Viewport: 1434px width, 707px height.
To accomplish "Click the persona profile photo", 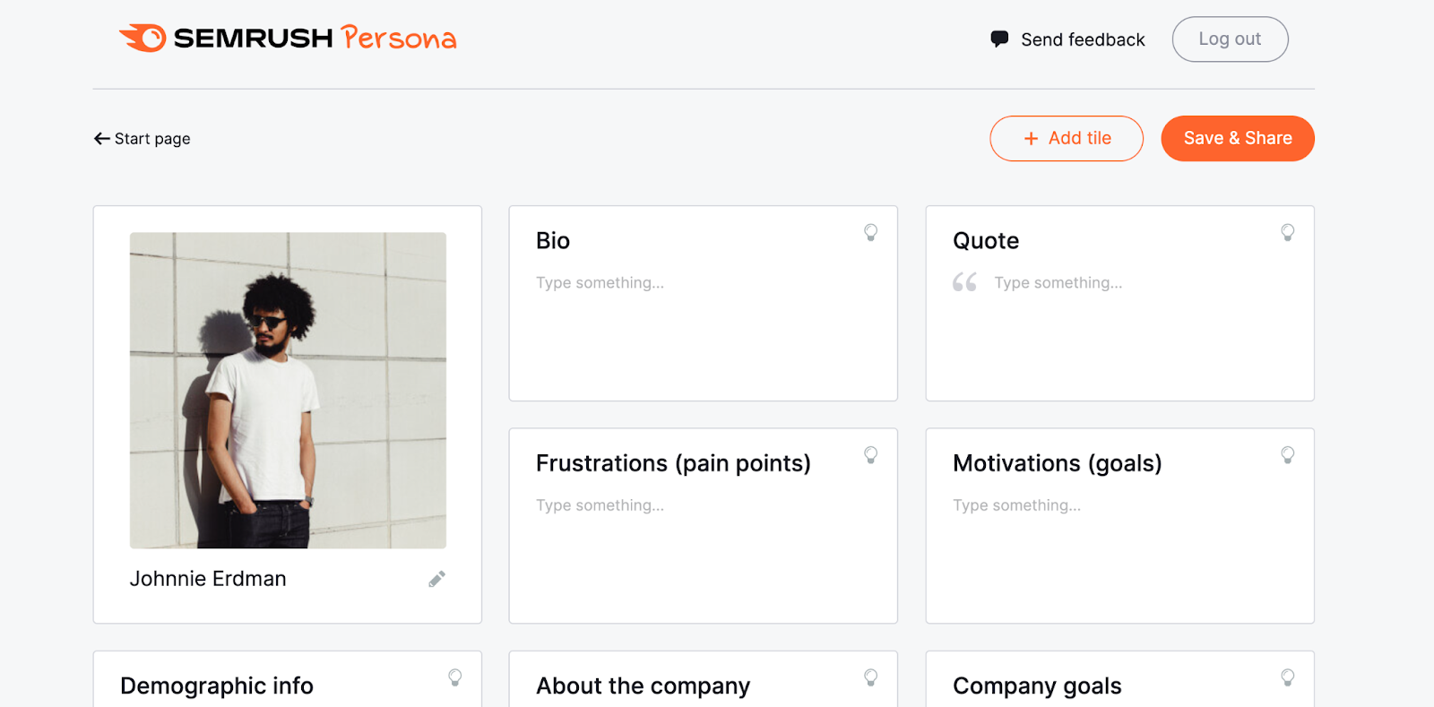I will [288, 391].
